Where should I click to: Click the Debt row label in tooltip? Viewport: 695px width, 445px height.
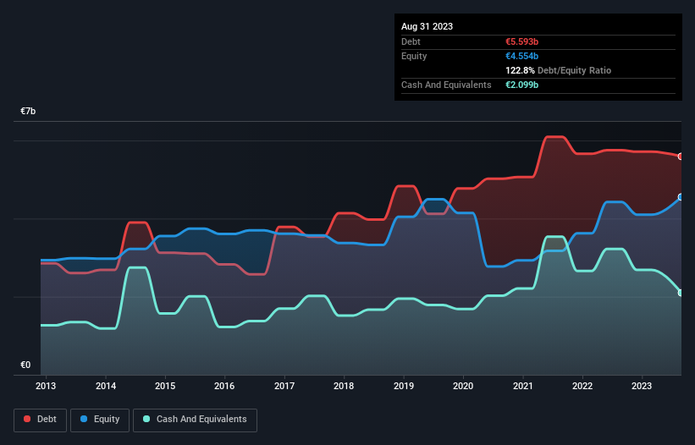point(411,41)
